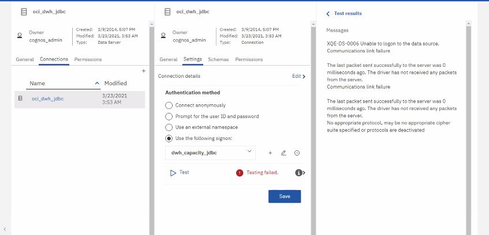Click the back chevron beside Test results
Screen dimensions: 489x235
(x=328, y=13)
